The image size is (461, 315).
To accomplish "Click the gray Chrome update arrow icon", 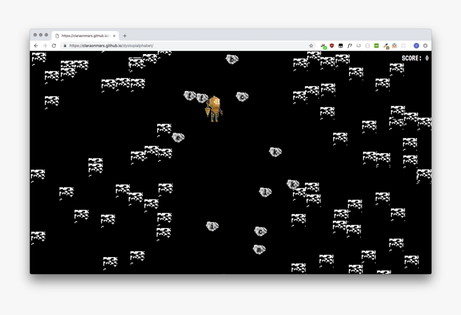I will pyautogui.click(x=425, y=46).
